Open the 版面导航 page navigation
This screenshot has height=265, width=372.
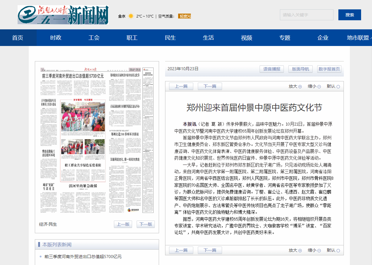pos(301,69)
